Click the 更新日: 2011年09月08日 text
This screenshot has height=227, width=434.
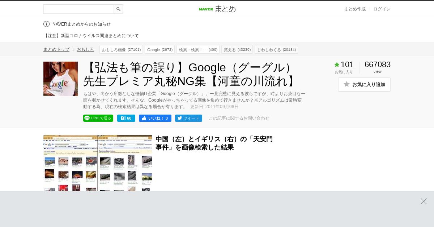click(x=214, y=107)
